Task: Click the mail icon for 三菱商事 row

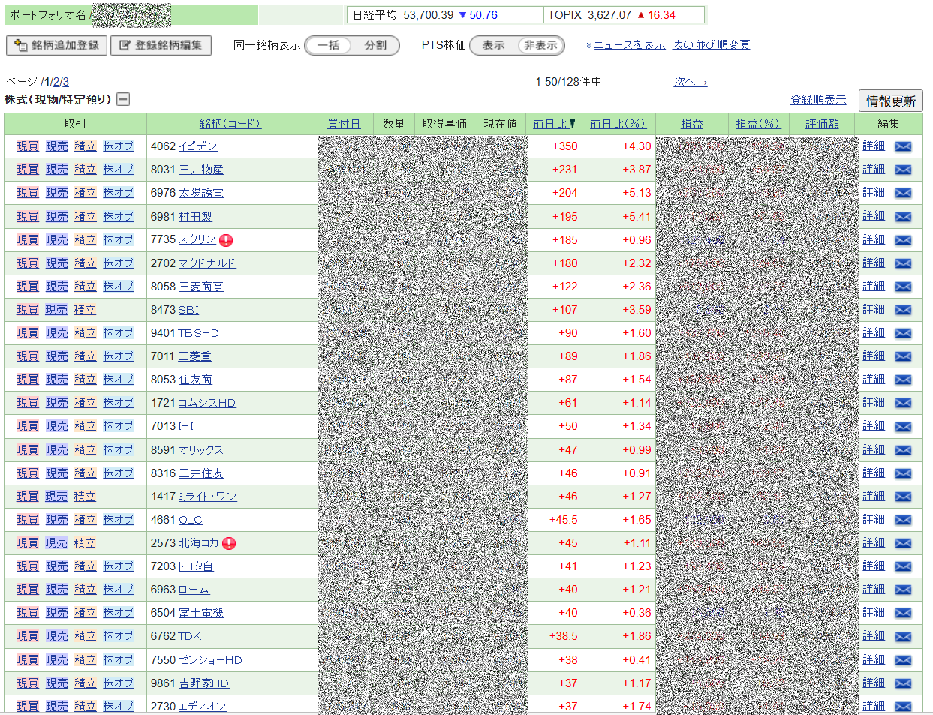Action: pos(903,287)
